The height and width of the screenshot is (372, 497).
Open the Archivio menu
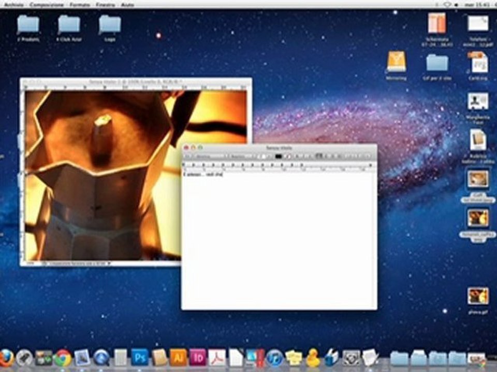(x=13, y=5)
